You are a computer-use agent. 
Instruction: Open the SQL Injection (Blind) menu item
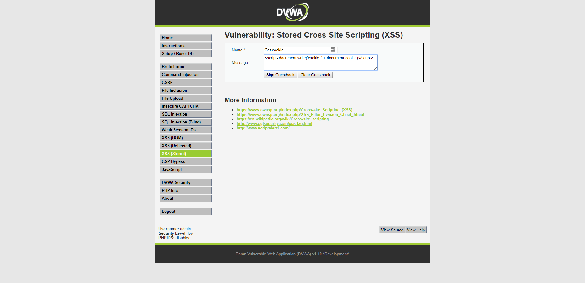click(186, 122)
